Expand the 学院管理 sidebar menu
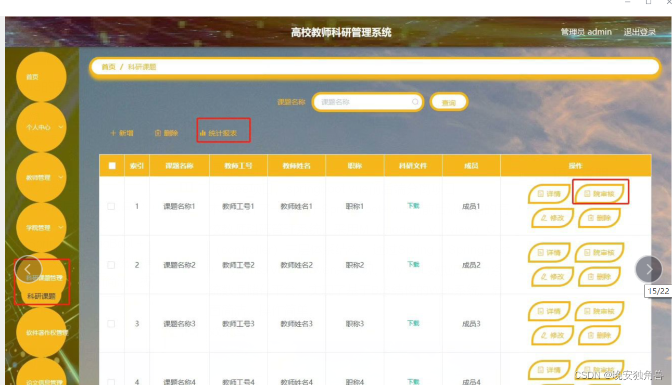Screen dimensions: 672x385 tap(41, 228)
